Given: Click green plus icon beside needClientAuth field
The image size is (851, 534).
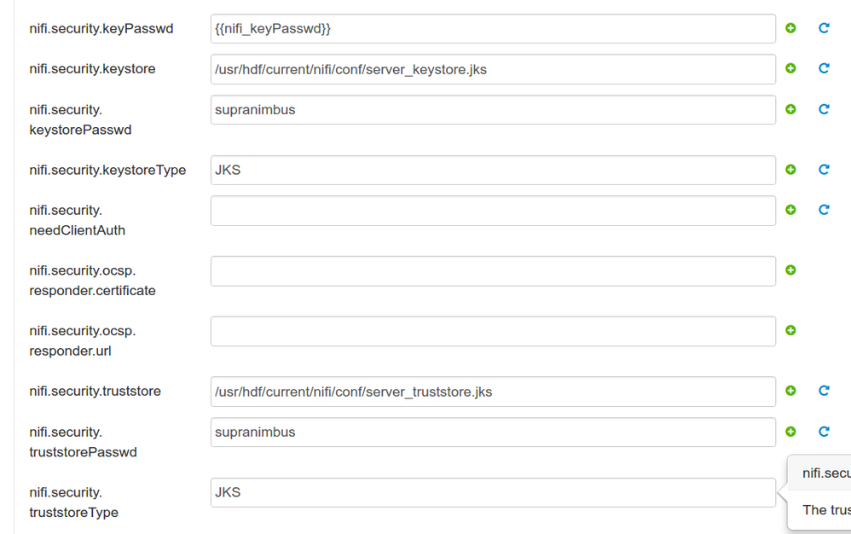Looking at the screenshot, I should pyautogui.click(x=790, y=210).
